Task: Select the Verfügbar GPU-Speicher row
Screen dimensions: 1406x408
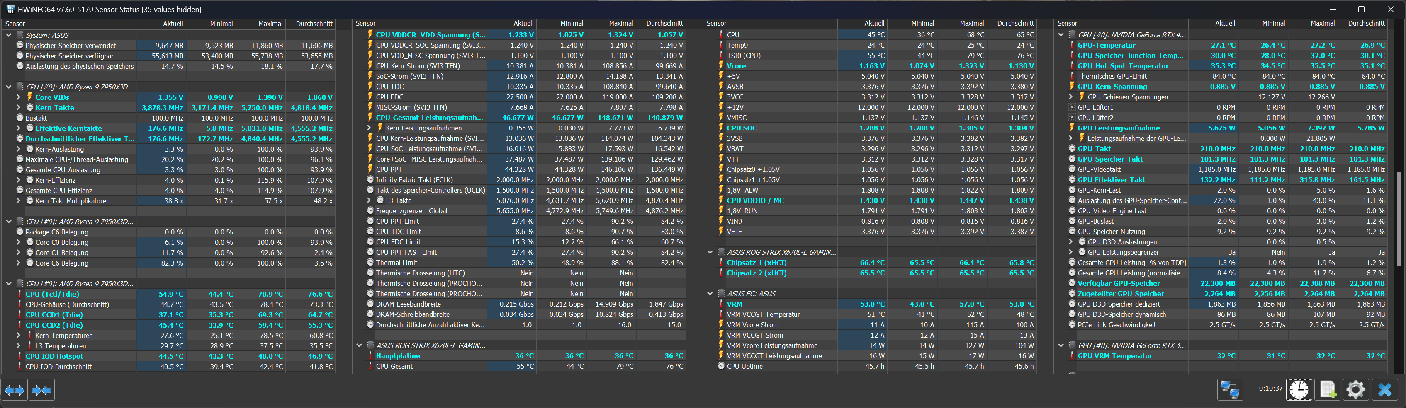Action: pos(1228,283)
